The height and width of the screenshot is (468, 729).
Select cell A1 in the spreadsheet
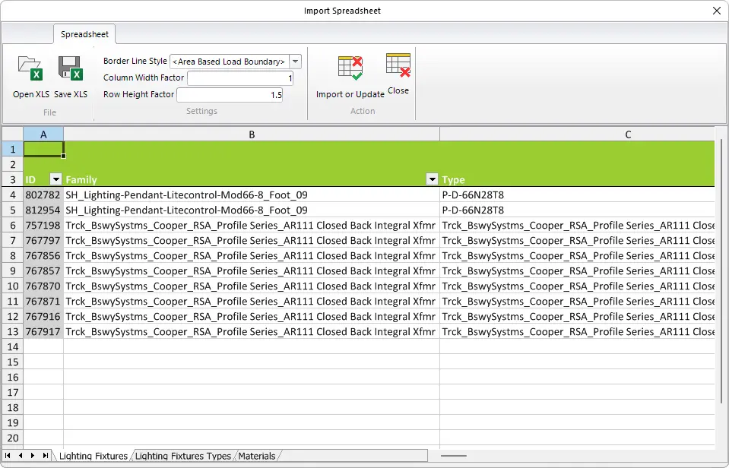click(43, 149)
